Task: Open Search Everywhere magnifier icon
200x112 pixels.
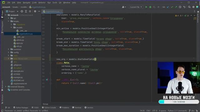Action: [x=189, y=7]
